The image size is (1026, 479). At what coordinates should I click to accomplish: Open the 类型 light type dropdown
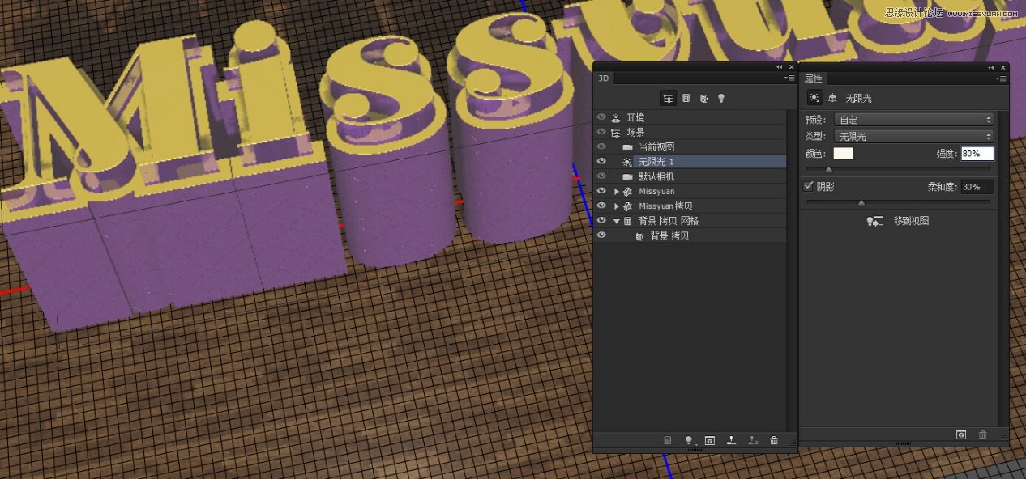pyautogui.click(x=914, y=136)
